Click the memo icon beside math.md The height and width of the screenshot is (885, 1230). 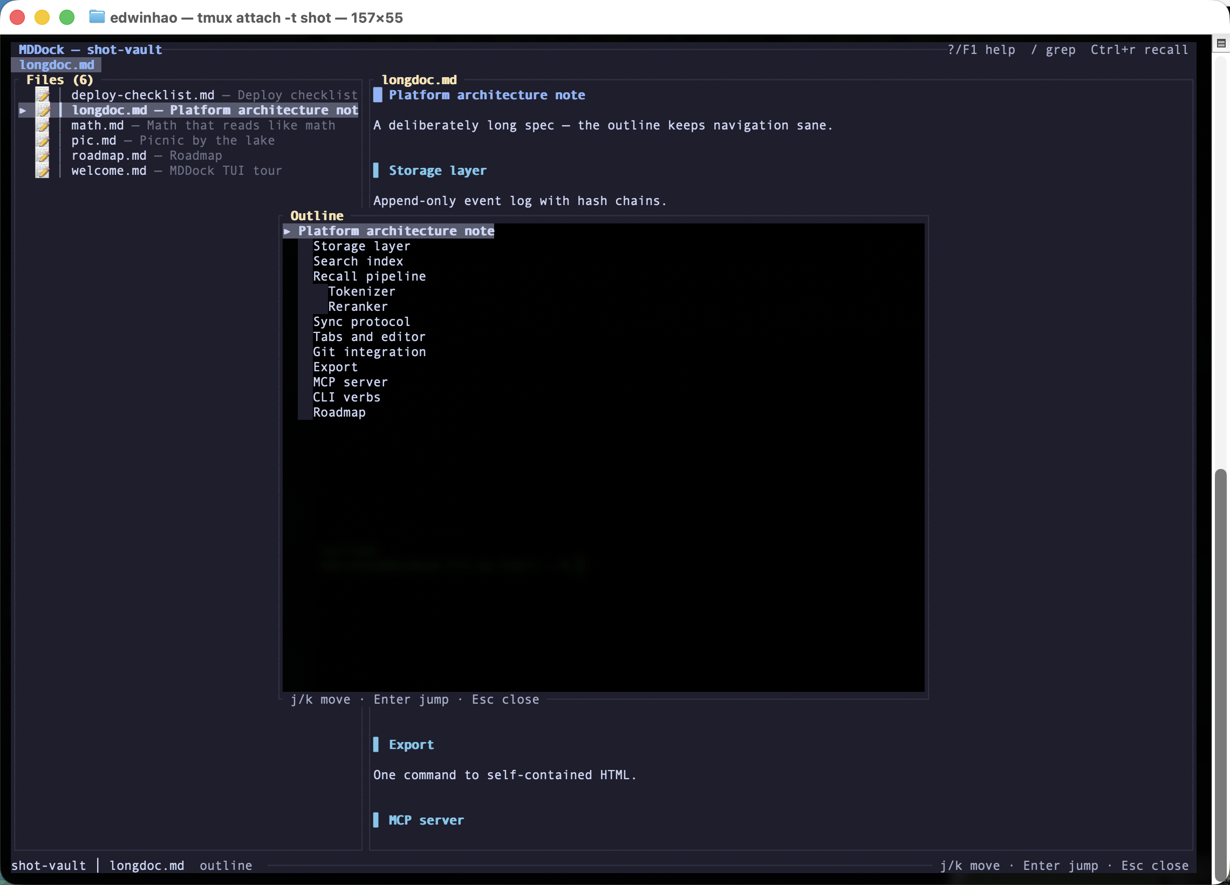[42, 125]
